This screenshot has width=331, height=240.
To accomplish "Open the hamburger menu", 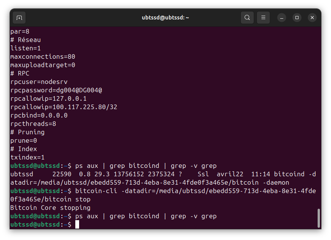I will point(263,18).
